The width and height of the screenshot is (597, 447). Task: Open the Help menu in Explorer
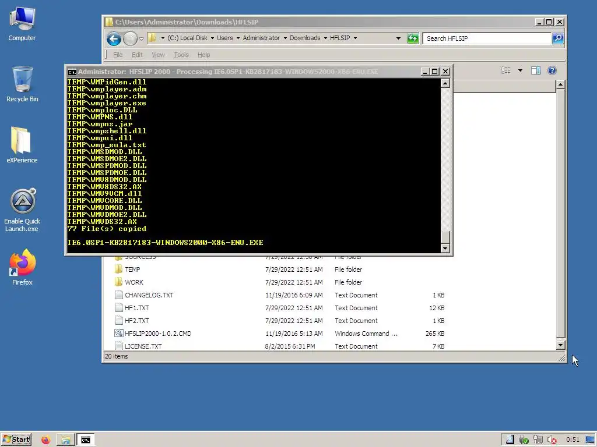click(x=203, y=55)
